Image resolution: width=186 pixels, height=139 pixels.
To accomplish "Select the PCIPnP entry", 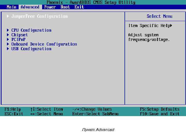I will point(18,39).
